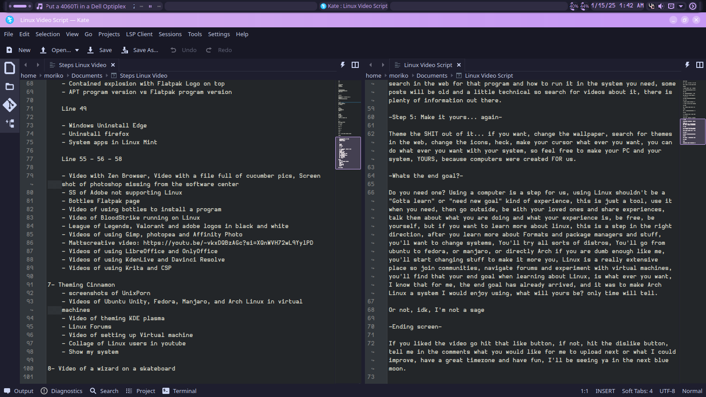
Task: Open the LSP Client menu
Action: pos(139,34)
